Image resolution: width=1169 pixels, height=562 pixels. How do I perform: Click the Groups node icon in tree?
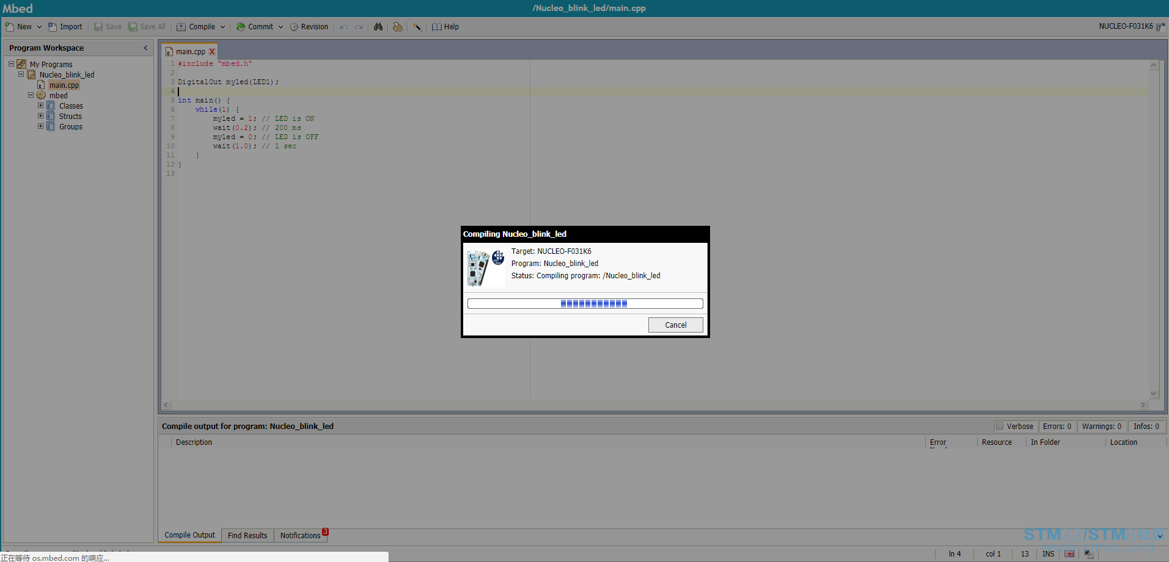51,126
